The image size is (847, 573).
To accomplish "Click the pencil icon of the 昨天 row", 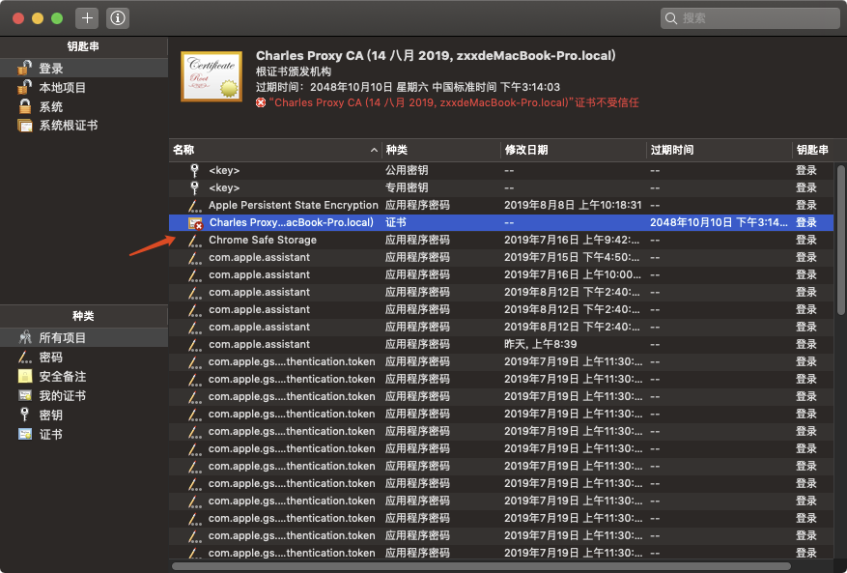I will [194, 344].
